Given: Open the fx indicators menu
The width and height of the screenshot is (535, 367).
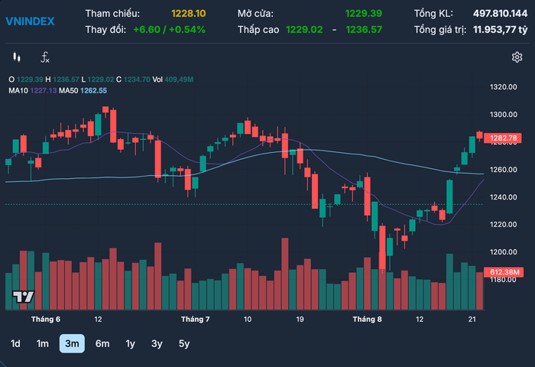Looking at the screenshot, I should pos(45,57).
